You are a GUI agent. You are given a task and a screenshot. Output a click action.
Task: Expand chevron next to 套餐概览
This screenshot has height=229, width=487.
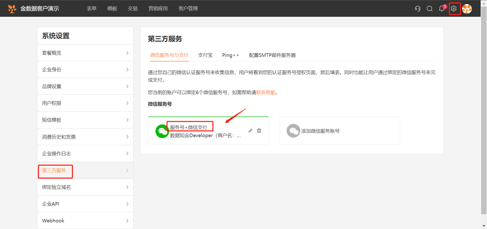coord(127,53)
